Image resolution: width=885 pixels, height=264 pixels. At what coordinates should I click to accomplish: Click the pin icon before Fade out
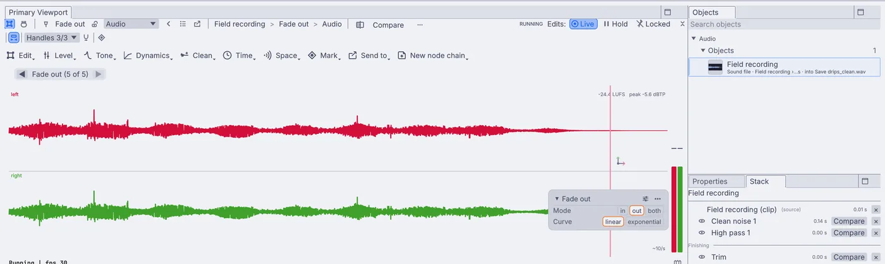[x=46, y=24]
